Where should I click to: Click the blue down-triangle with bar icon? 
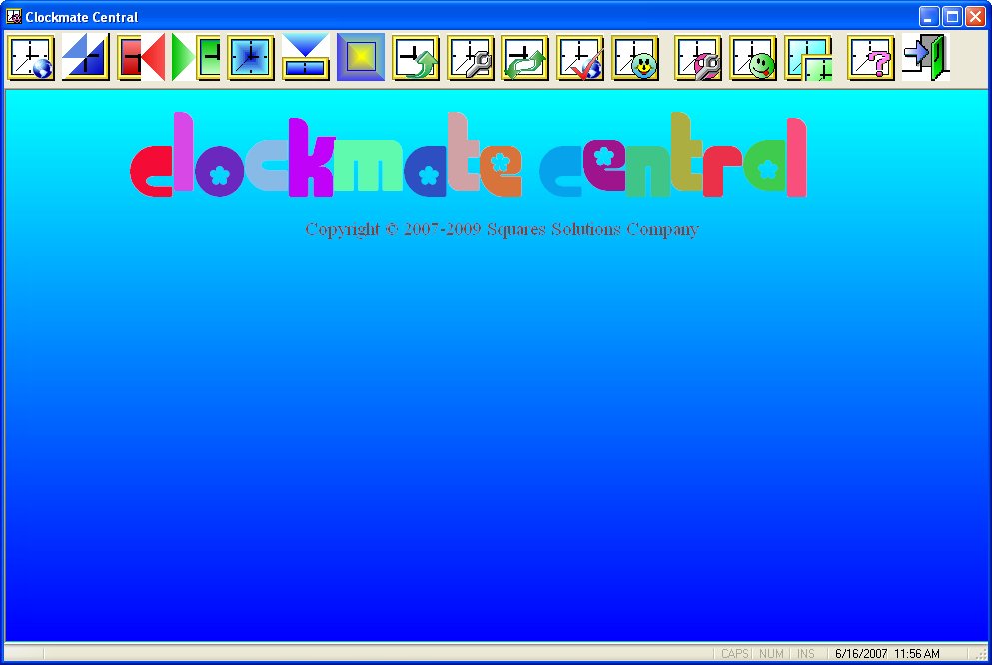[x=306, y=58]
